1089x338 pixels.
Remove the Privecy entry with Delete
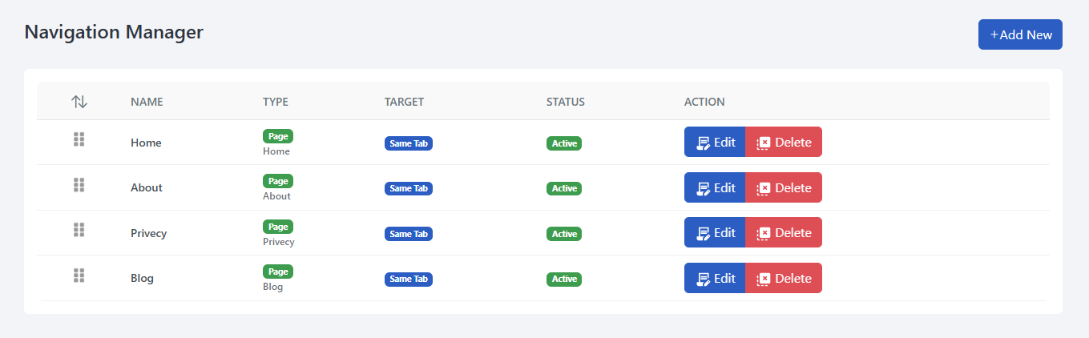(x=783, y=233)
